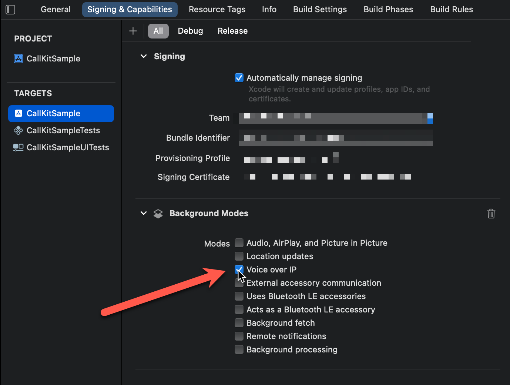Uncheck Automatically manage signing
The image size is (510, 385).
[x=239, y=78]
